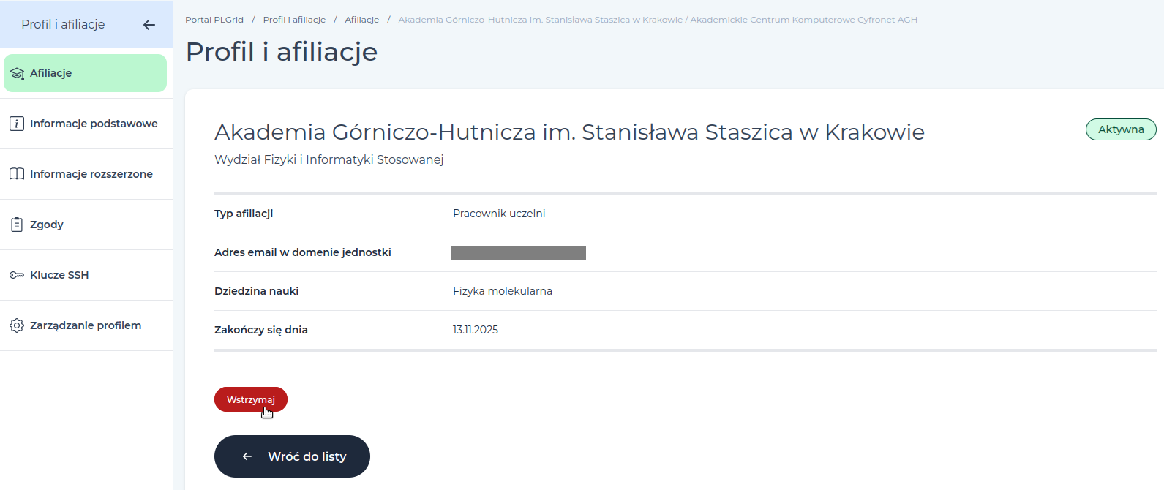This screenshot has width=1164, height=490.
Task: Click the clipboard icon next to Zgody
Action: click(17, 225)
